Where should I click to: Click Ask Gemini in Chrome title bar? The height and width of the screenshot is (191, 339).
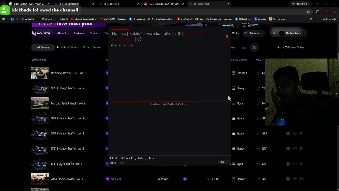tap(300, 4)
